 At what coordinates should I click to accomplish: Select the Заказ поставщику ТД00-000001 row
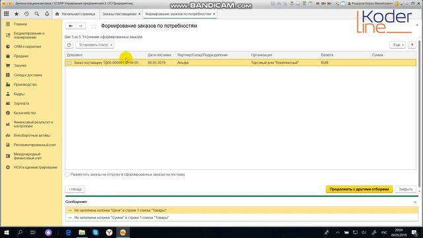coord(241,63)
